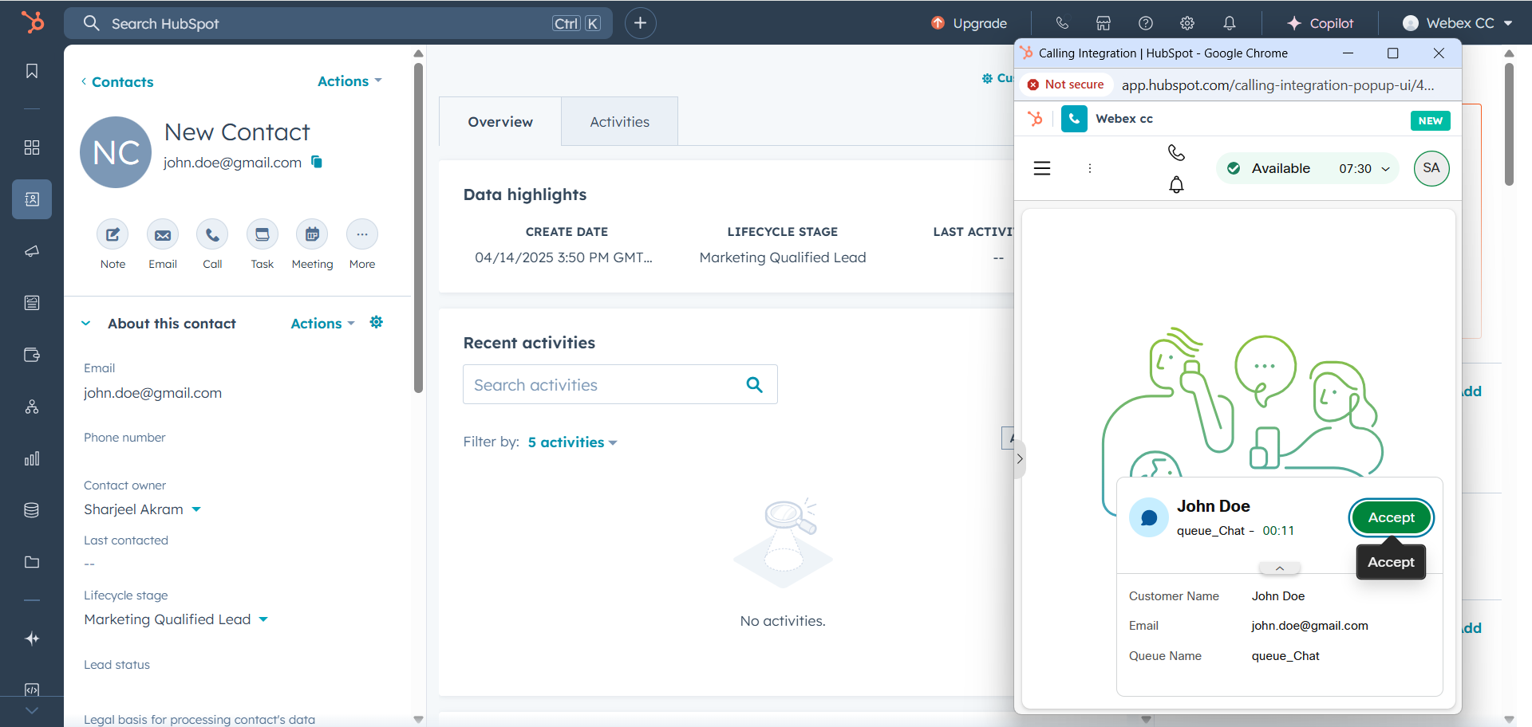Screen dimensions: 1532x727
Task: Accept the John Doe chat request
Action: pos(1391,517)
